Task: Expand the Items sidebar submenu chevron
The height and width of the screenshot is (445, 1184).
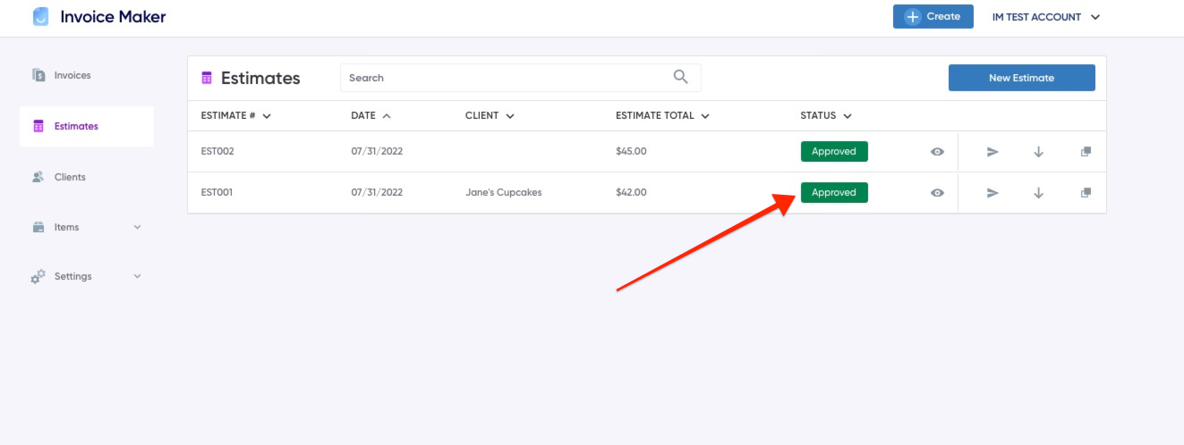Action: 137,227
